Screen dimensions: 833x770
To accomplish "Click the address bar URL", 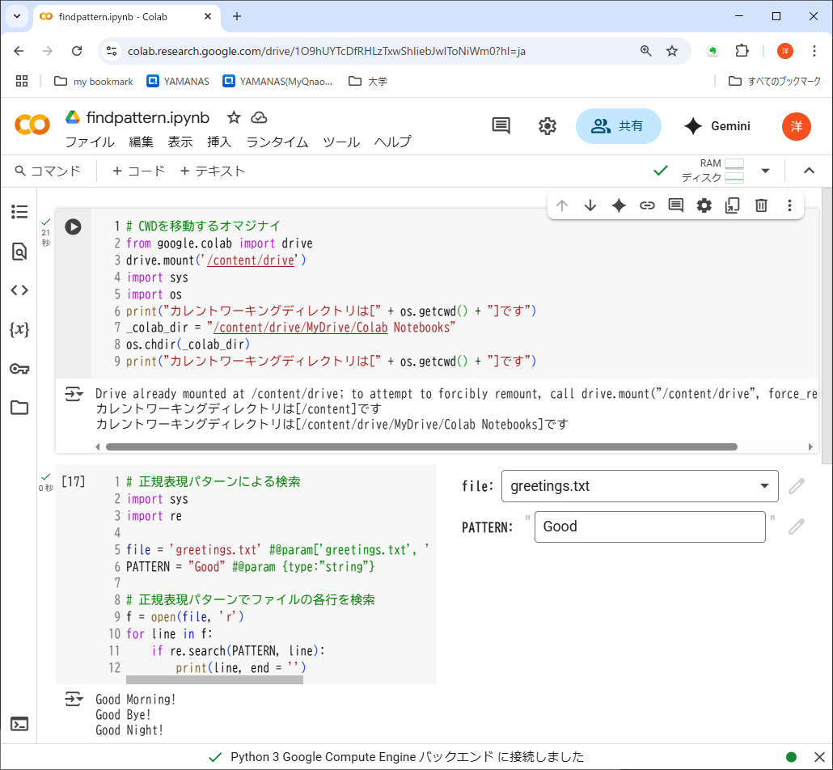I will [326, 51].
